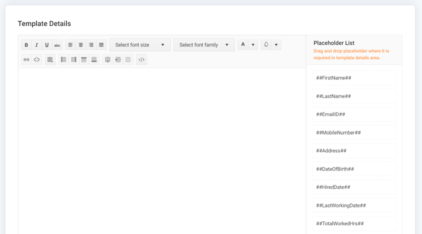The image size is (422, 234).
Task: Remove the hyperlink with unlink icon
Action: click(37, 60)
